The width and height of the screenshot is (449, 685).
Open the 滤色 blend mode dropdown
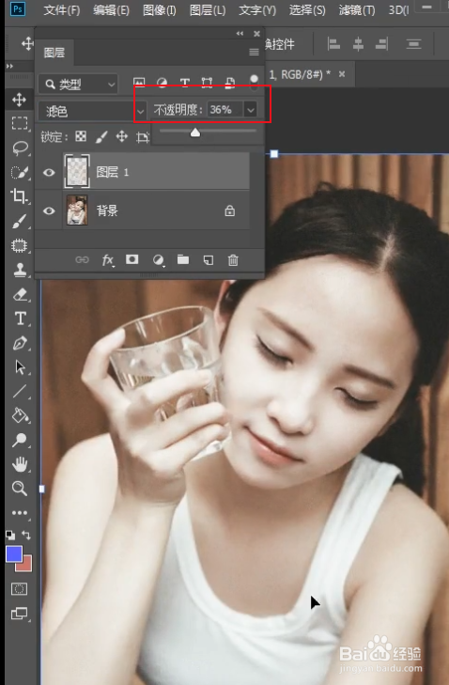[x=92, y=111]
